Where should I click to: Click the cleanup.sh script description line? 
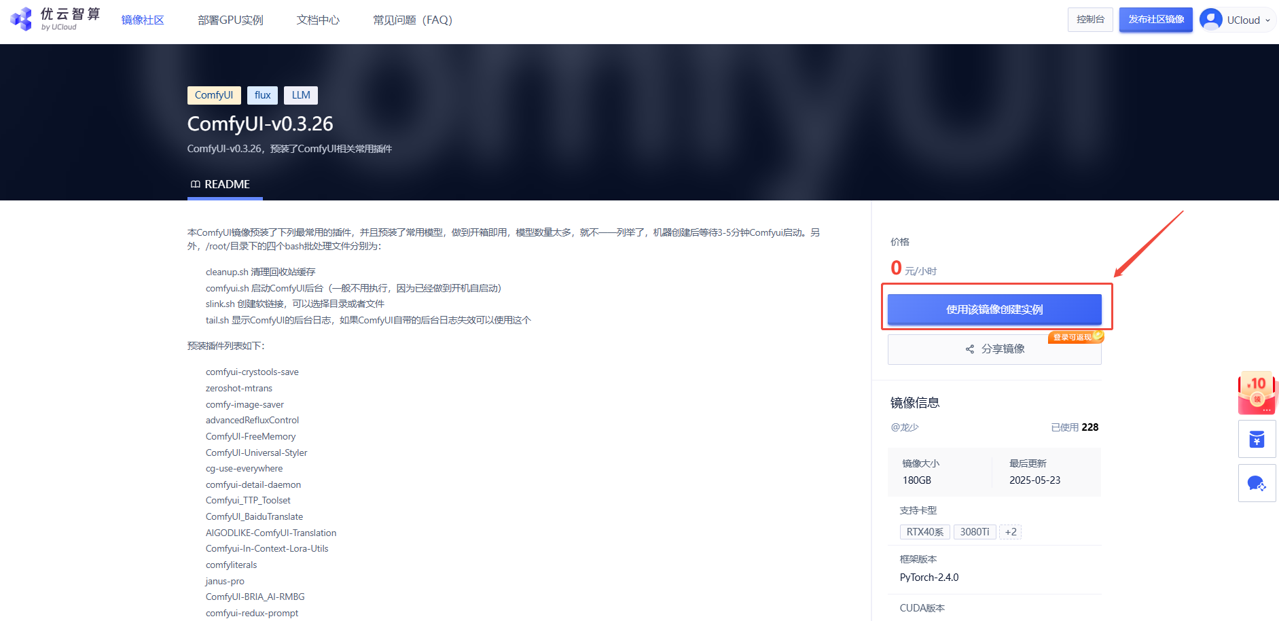[260, 272]
